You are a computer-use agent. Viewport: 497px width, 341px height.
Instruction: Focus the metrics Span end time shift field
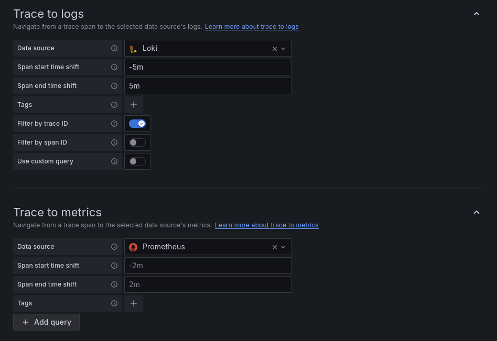208,284
